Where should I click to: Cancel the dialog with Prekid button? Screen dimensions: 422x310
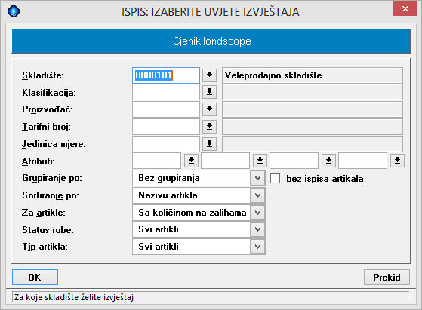coord(387,278)
